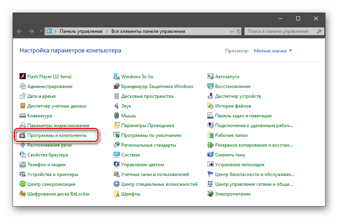The image size is (338, 219).
Task: Maximize the Control Panel window
Action: [x=298, y=18]
